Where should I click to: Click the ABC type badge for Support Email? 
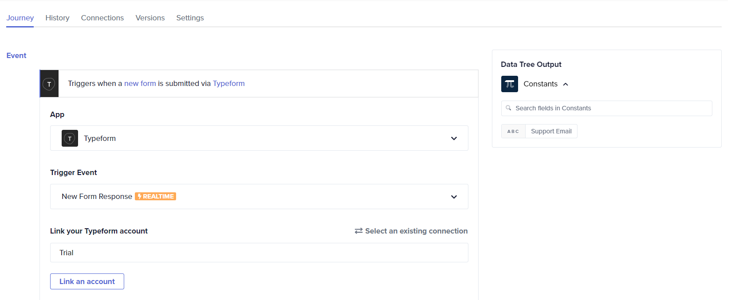click(513, 131)
